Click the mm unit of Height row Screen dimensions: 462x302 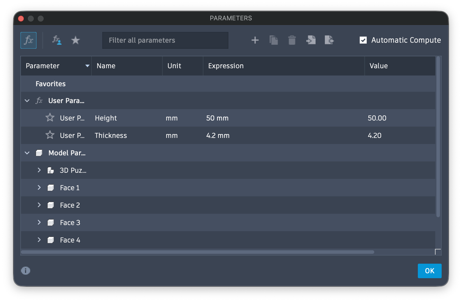(172, 118)
